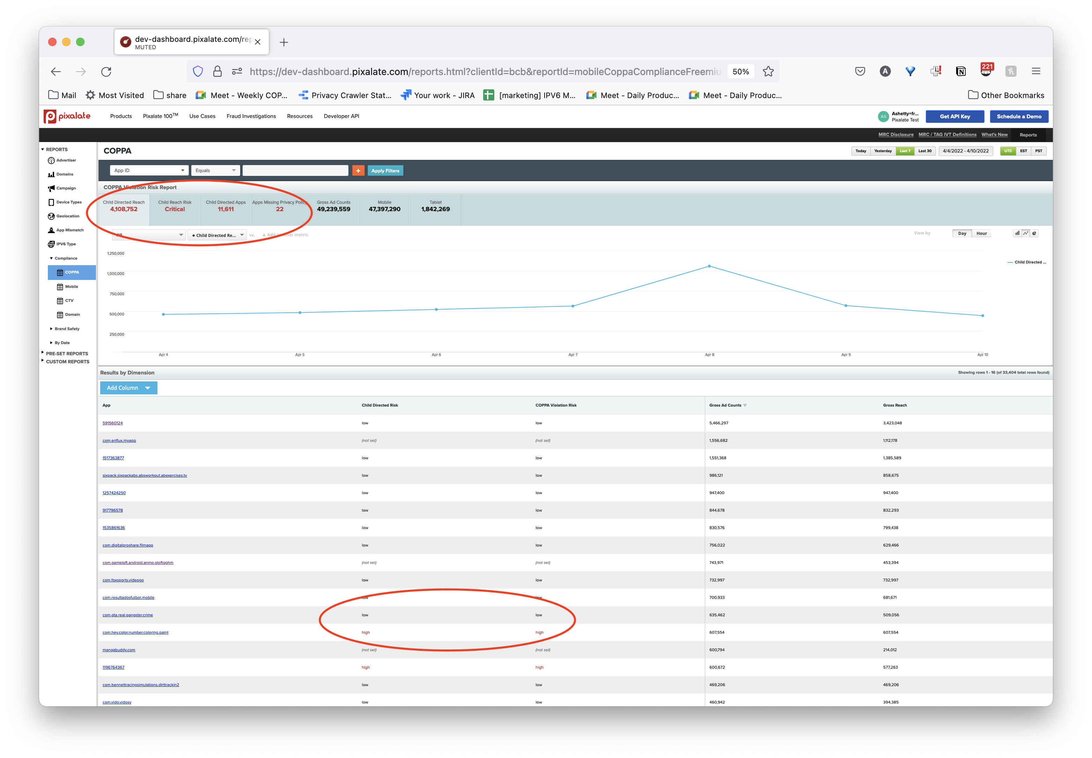Open the Equals operator dropdown
Screen dimensions: 1092x758
(216, 171)
